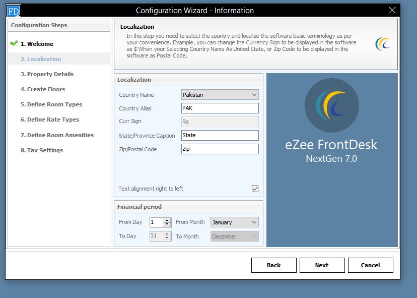Click the From Month label
The height and width of the screenshot is (298, 417).
[x=190, y=222]
